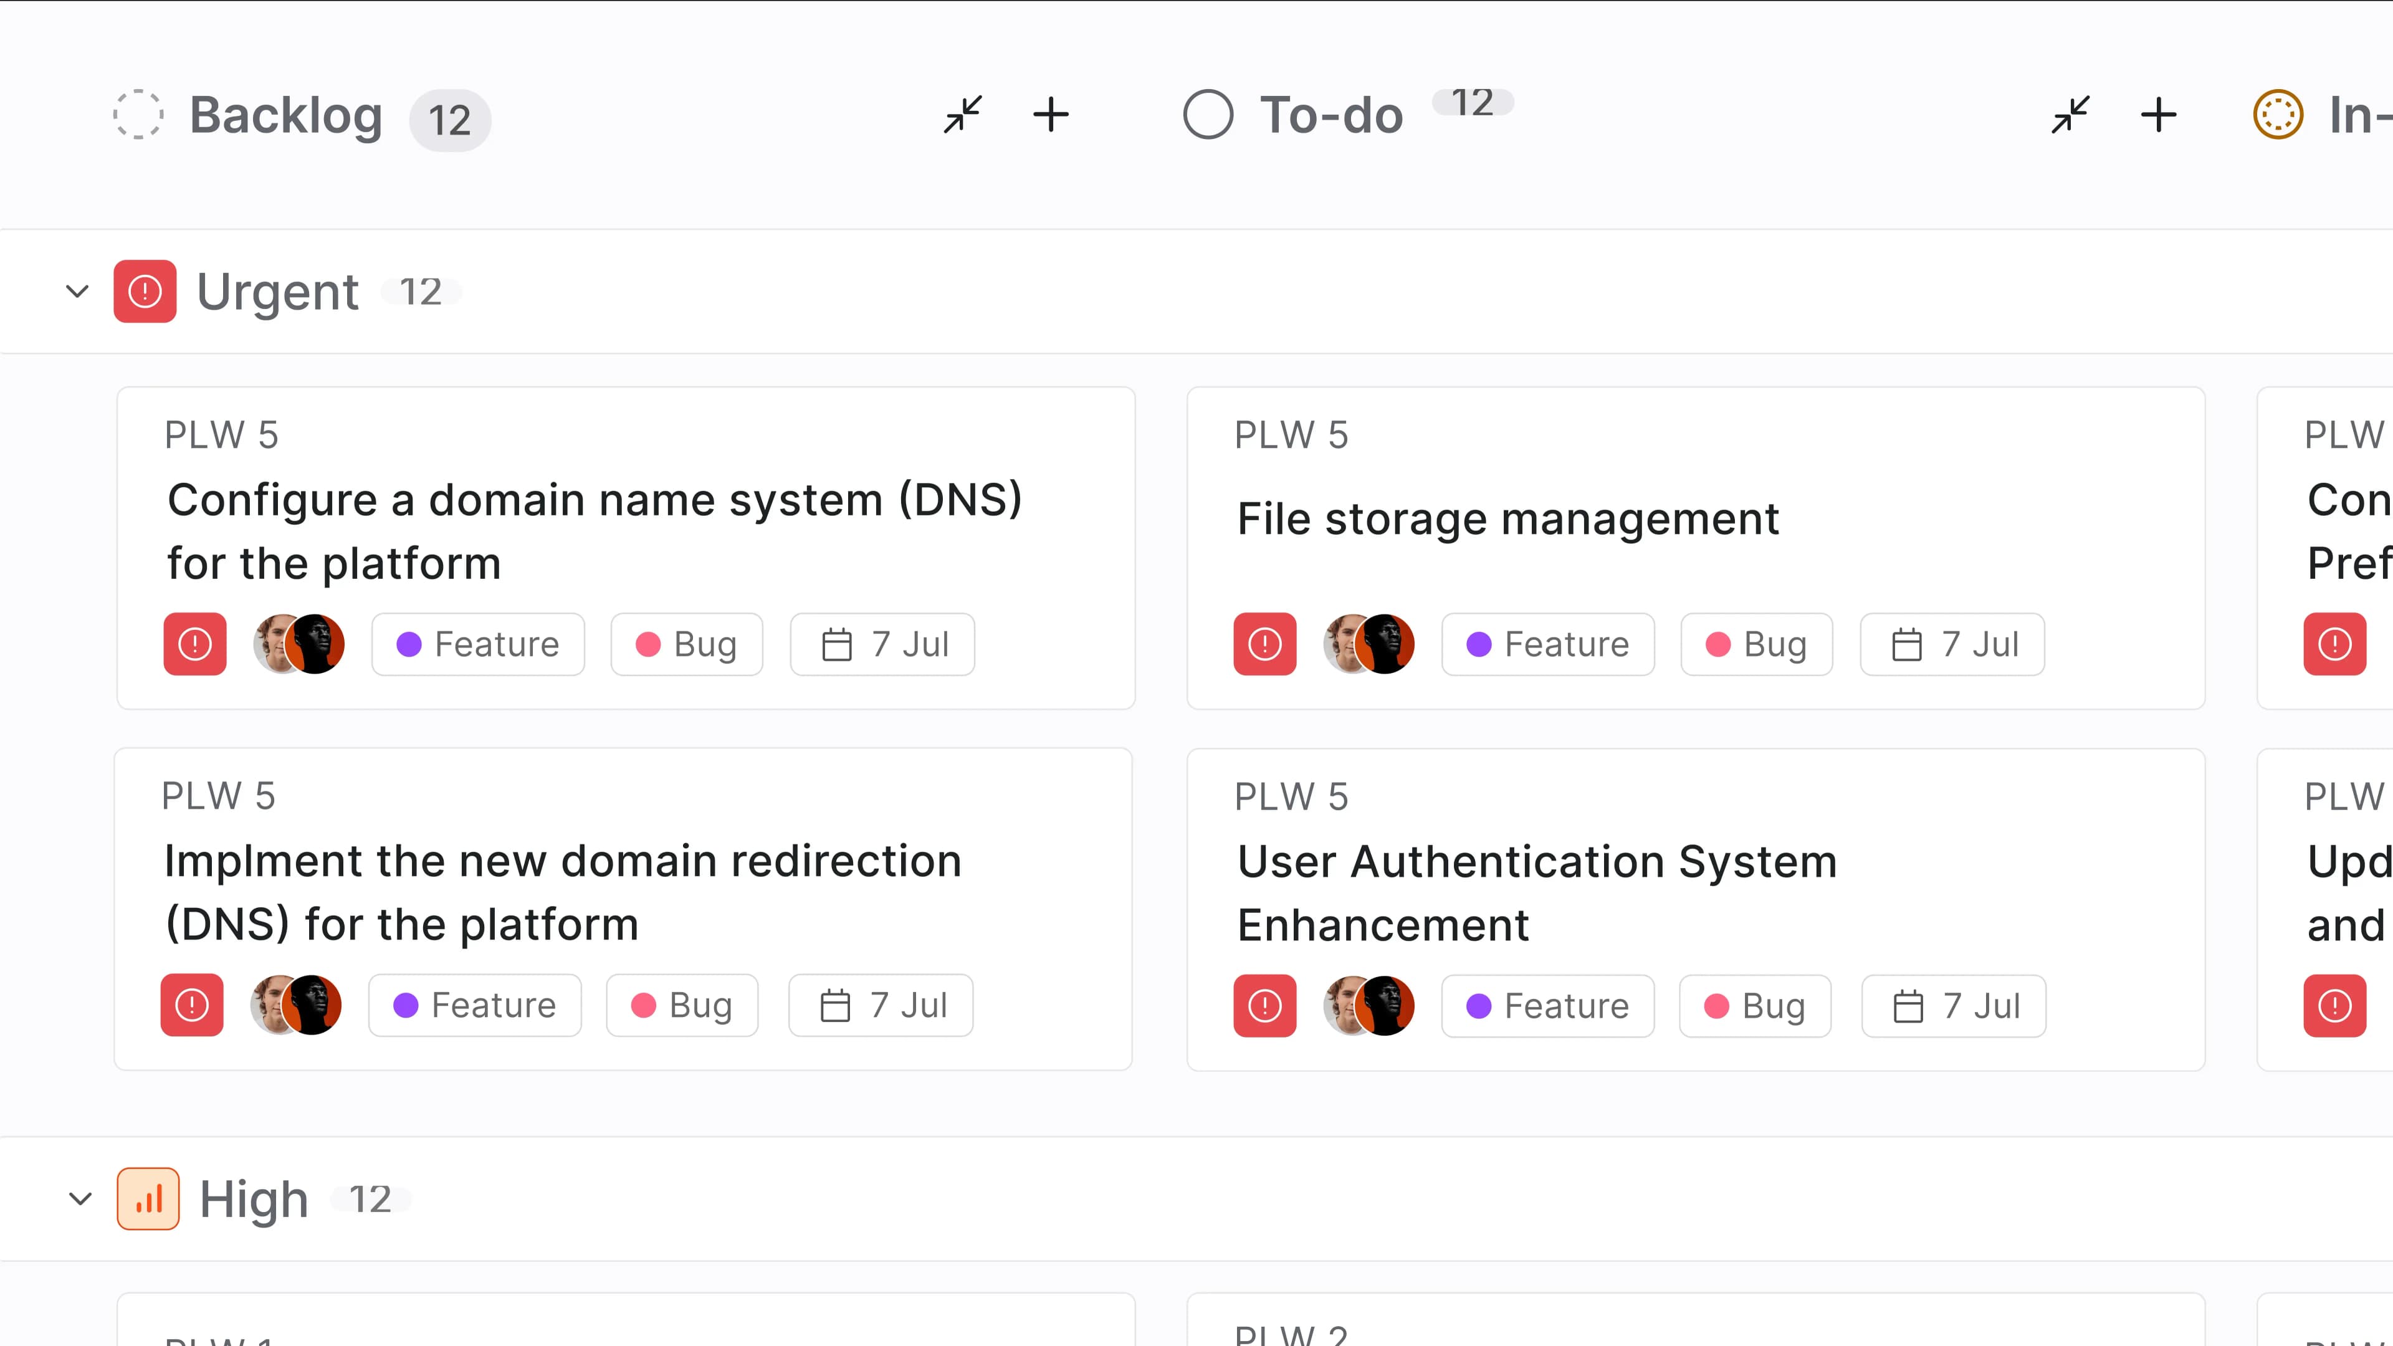The width and height of the screenshot is (2393, 1346).
Task: Click Backlog dashed circle status icon
Action: click(x=138, y=115)
